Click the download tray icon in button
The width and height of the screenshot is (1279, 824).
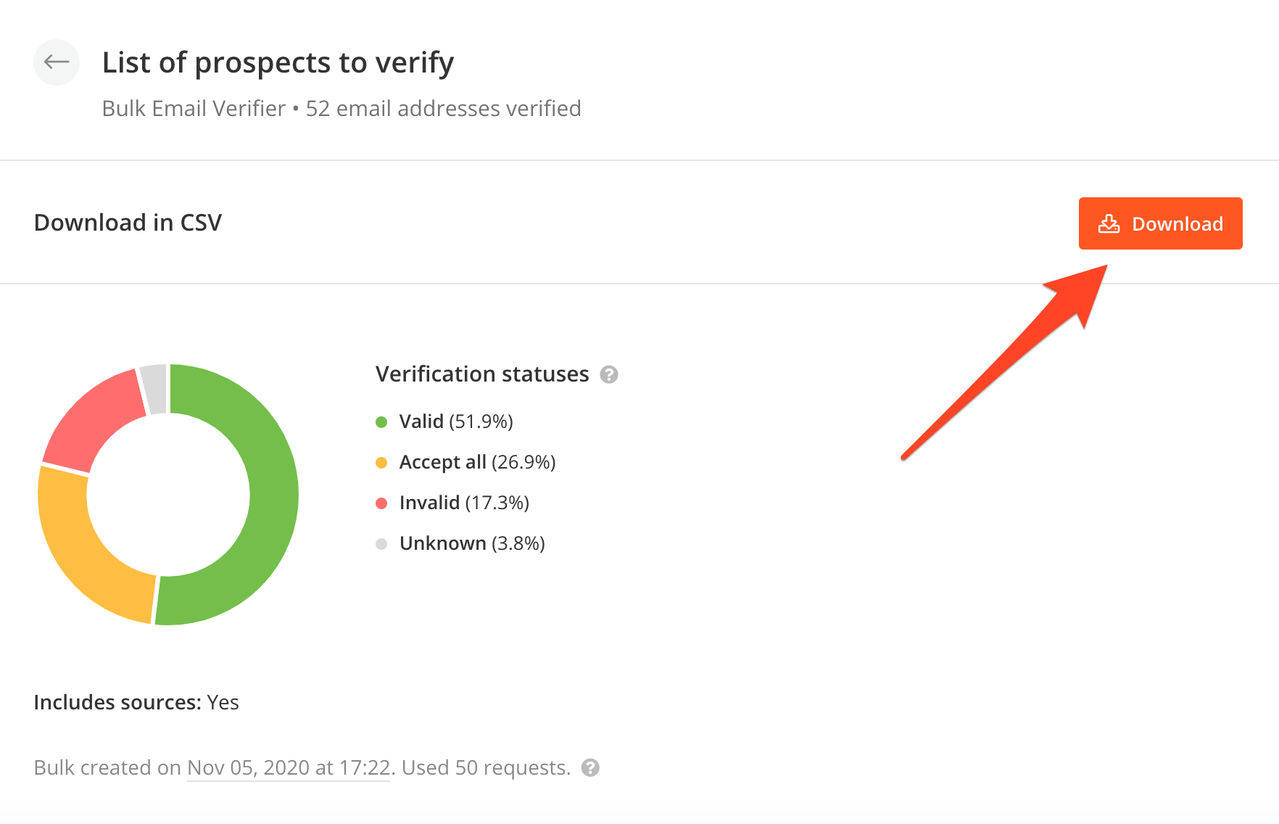(x=1109, y=223)
